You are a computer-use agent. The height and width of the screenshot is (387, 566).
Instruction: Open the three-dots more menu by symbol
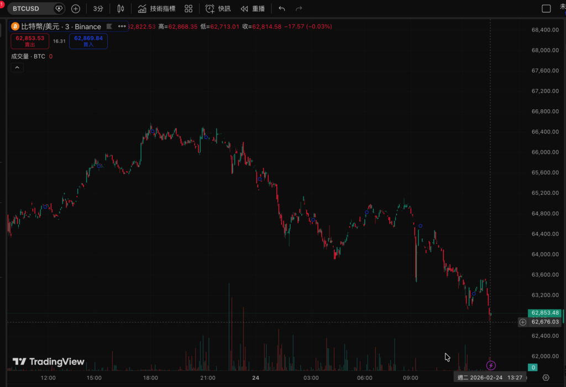click(122, 26)
